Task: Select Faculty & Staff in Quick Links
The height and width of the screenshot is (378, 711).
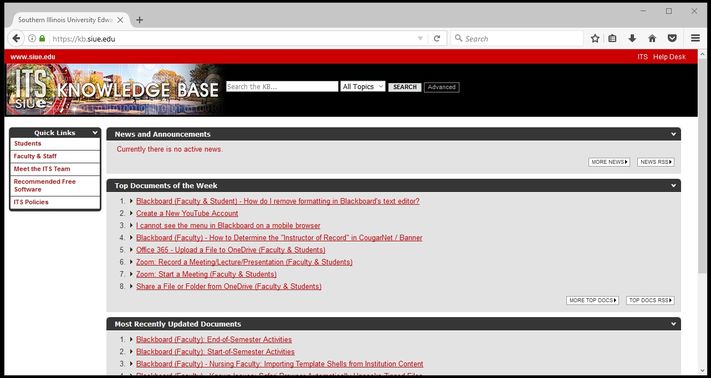Action: pyautogui.click(x=35, y=156)
